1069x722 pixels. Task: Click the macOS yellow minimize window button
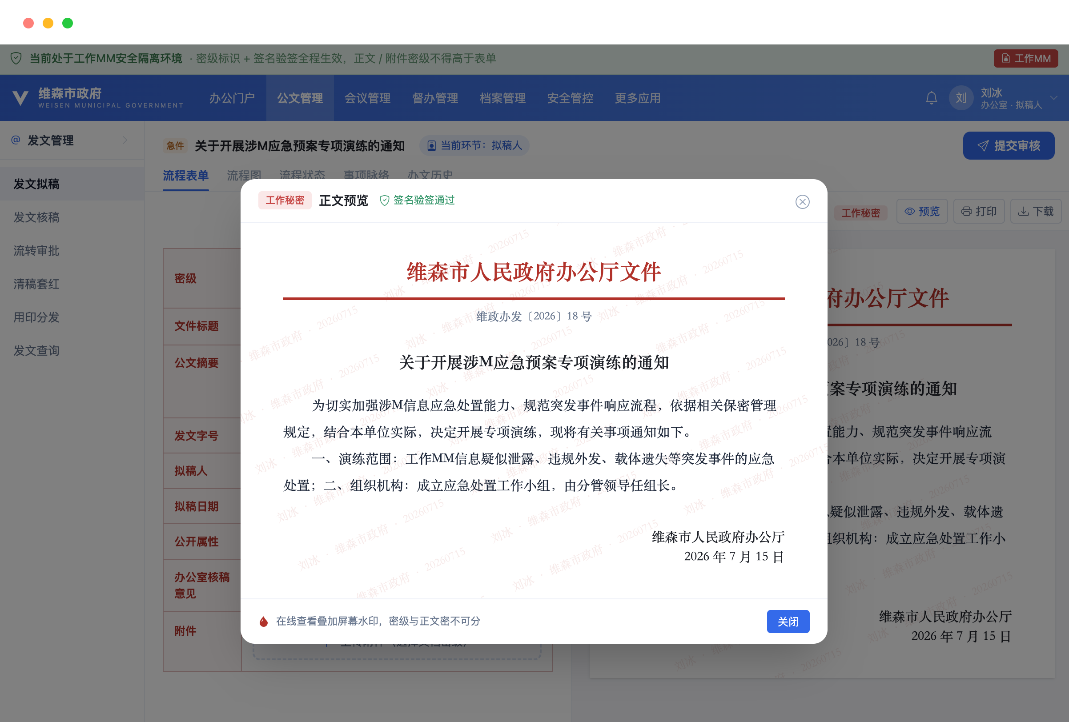(x=48, y=23)
